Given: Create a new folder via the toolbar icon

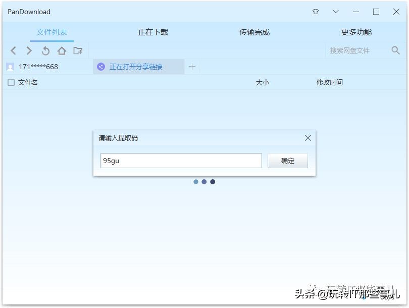Looking at the screenshot, I should pos(78,50).
